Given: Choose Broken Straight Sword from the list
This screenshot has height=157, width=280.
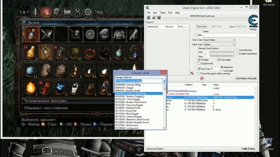Looking at the screenshot, I should point(139,122).
